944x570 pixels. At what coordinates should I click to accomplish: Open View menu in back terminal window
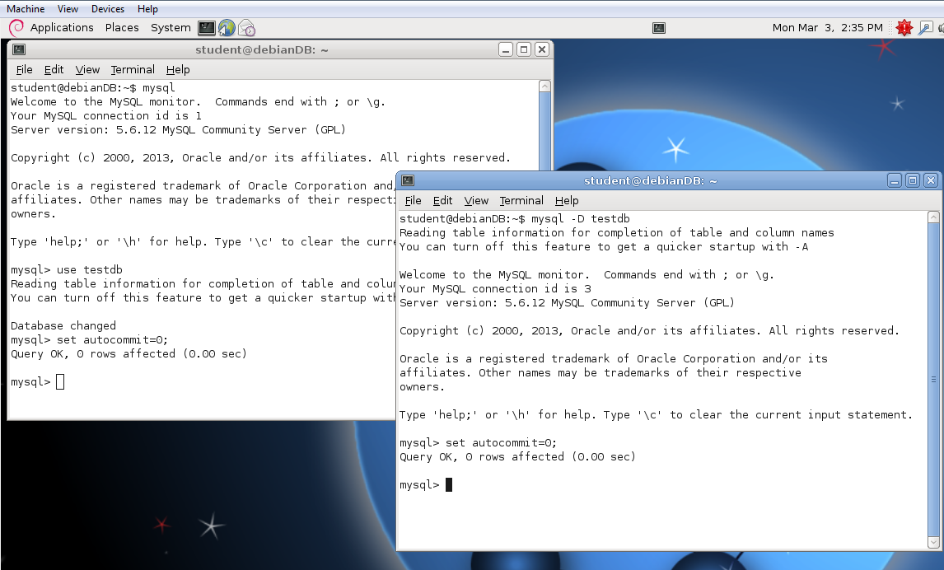coord(87,70)
